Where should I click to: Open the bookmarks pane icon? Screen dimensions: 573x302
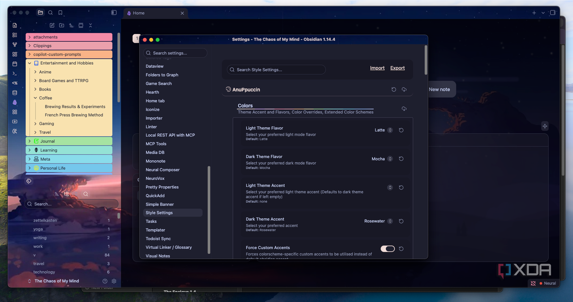(60, 12)
